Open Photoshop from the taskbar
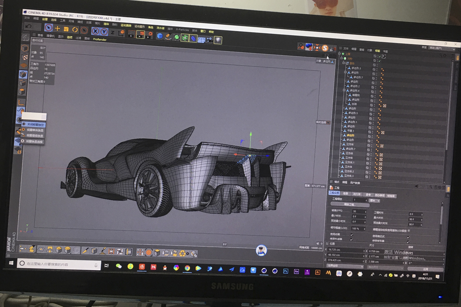 285,271
